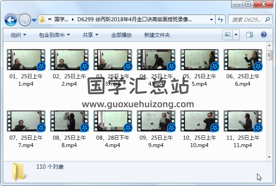The height and width of the screenshot is (186, 276).
Task: Click the 全部播放 button
Action: coord(121,35)
